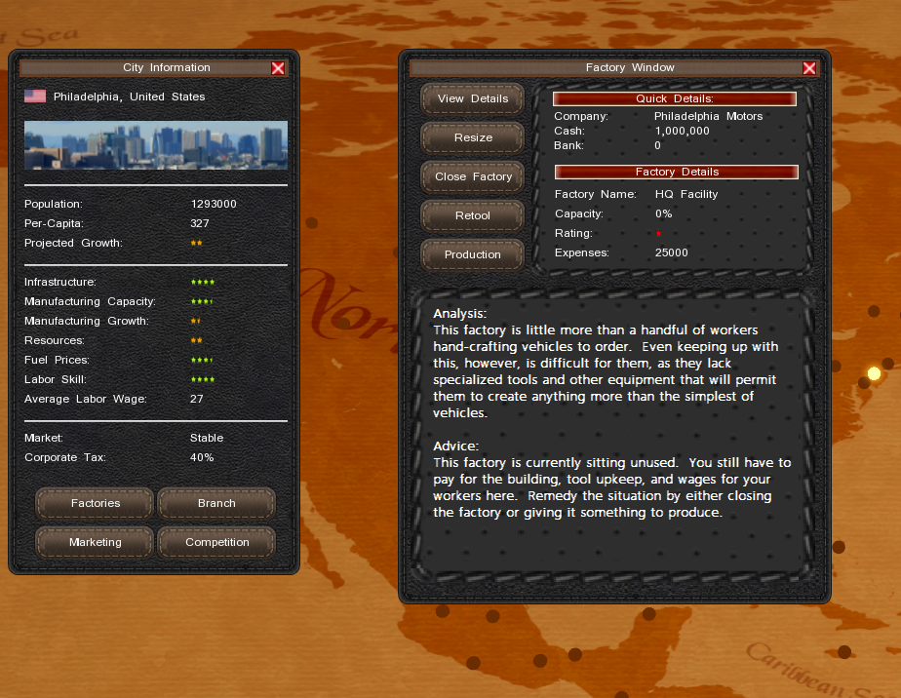
Task: View the Competition in this city
Action: tap(216, 542)
